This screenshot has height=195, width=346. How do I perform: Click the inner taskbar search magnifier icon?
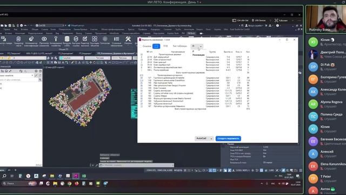click(4, 176)
